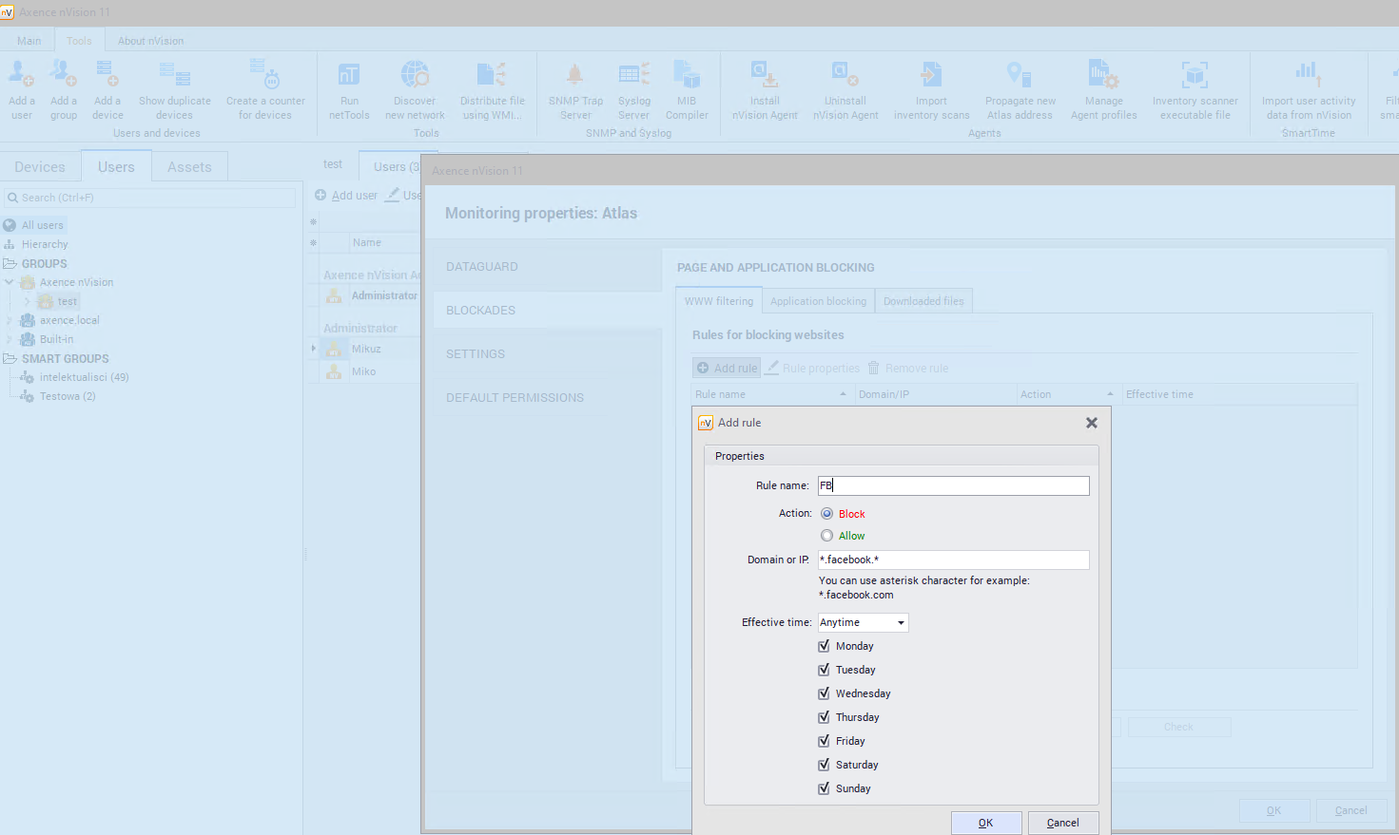
Task: Click the Add a device icon
Action: tap(107, 90)
